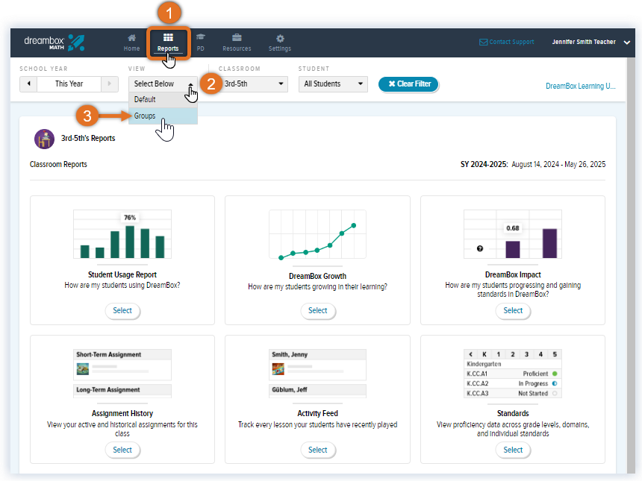Go to next school year arrow
The width and height of the screenshot is (642, 481).
[x=112, y=84]
